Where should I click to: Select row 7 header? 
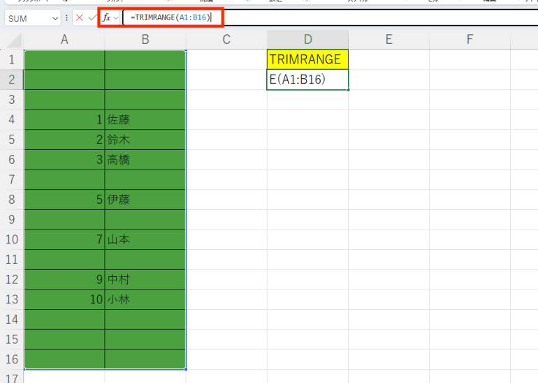coord(12,180)
